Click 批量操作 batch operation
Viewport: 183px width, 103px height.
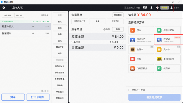point(45,15)
